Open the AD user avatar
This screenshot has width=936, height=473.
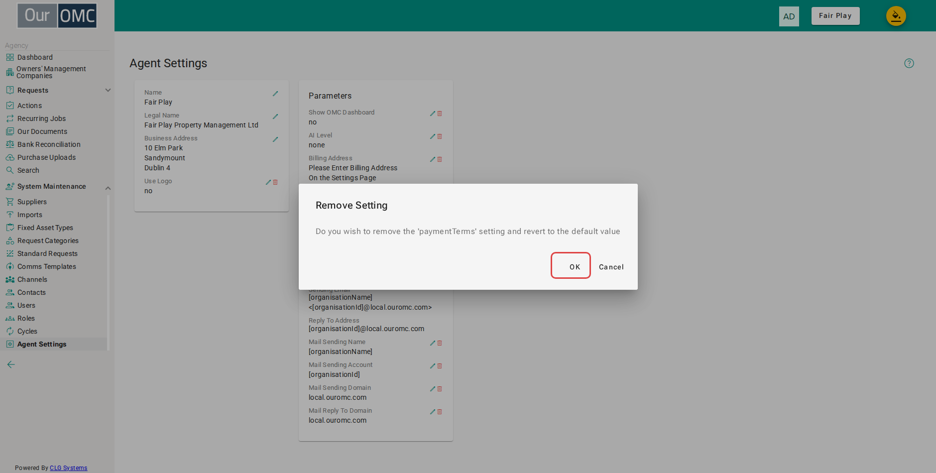[789, 16]
